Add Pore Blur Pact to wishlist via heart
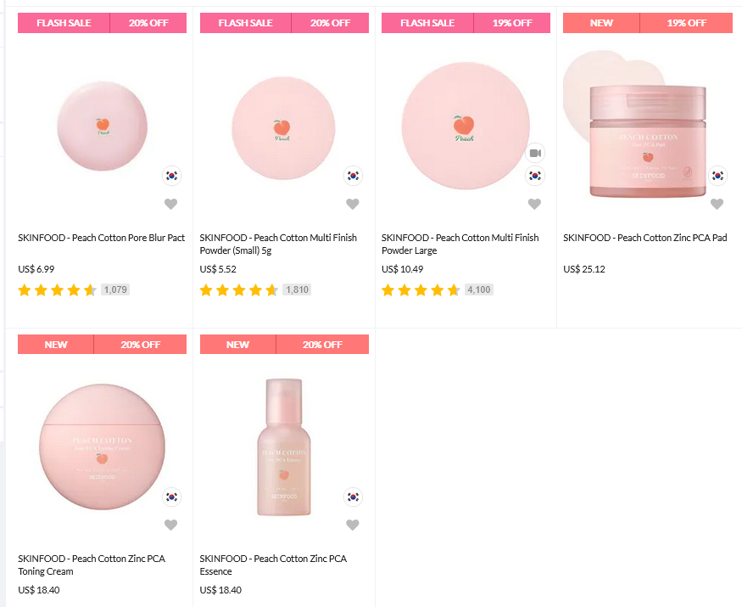The height and width of the screenshot is (607, 742). coord(170,204)
